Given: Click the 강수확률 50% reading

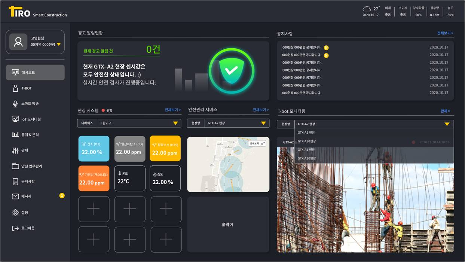Looking at the screenshot, I should pyautogui.click(x=419, y=11).
